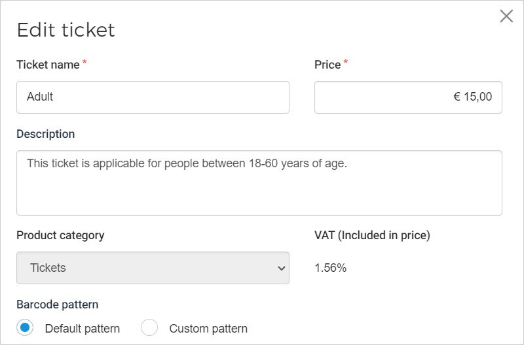The height and width of the screenshot is (345, 524).
Task: Click the Default pattern option text
Action: (x=83, y=328)
